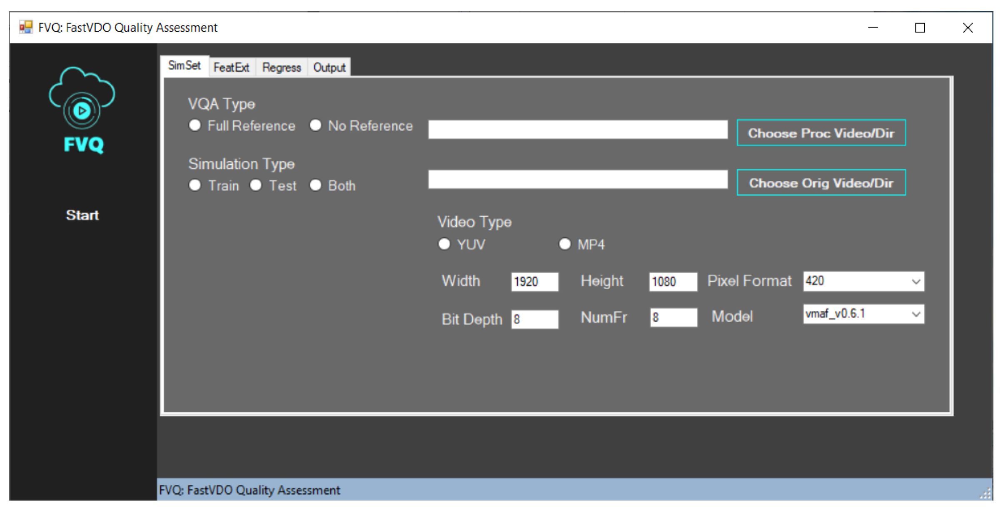This screenshot has height=511, width=1003.
Task: Close the FVQ application window
Action: pos(968,28)
